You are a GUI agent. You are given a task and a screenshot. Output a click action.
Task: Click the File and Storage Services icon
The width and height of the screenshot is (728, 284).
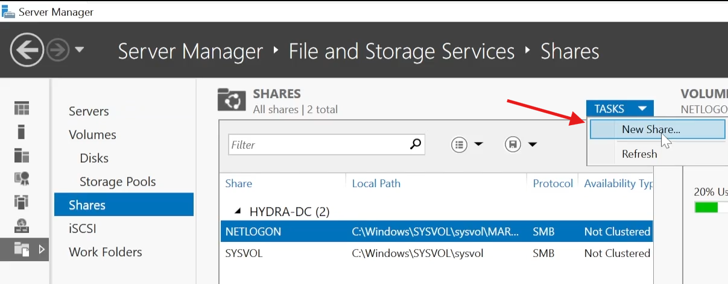click(x=22, y=248)
